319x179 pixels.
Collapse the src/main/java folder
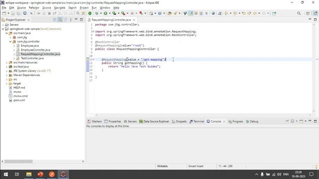[x=6, y=33]
